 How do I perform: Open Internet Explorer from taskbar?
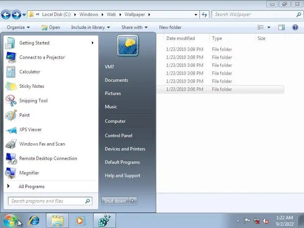(x=34, y=221)
